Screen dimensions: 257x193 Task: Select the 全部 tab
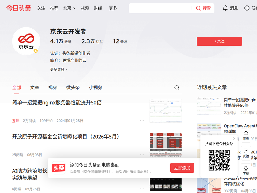click(x=17, y=87)
